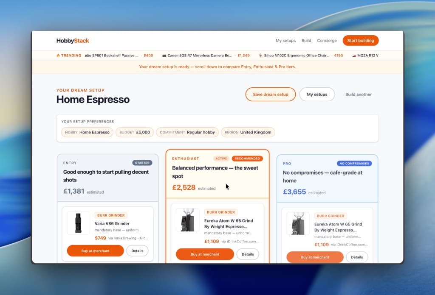The width and height of the screenshot is (435, 295).
Task: Buy Varia VS6 Grinder at merchant
Action: coord(96,251)
